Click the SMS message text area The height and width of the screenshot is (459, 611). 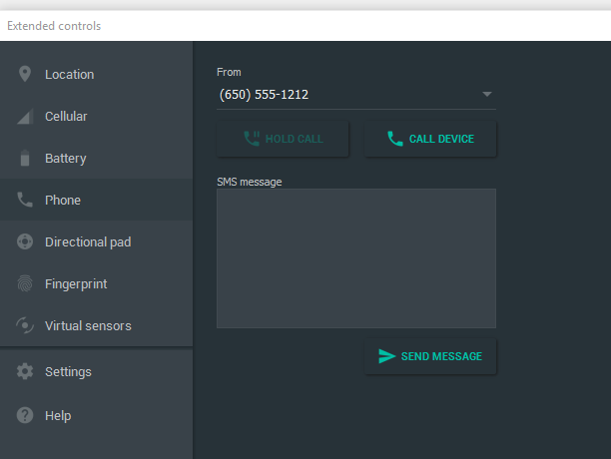coord(356,258)
